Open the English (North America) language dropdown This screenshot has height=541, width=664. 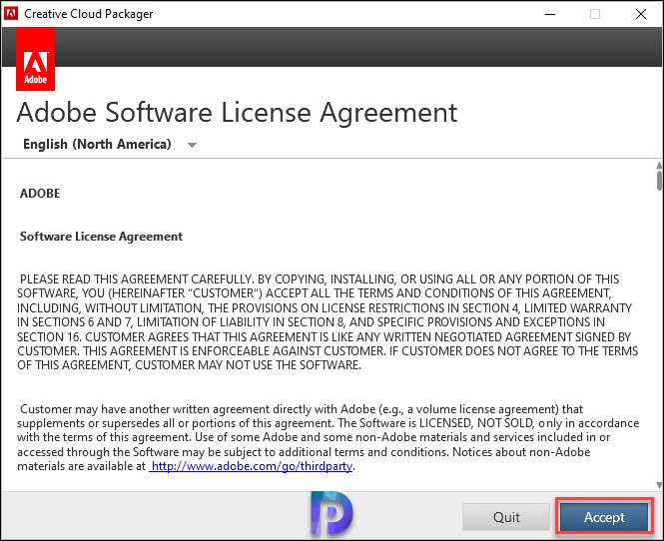110,145
